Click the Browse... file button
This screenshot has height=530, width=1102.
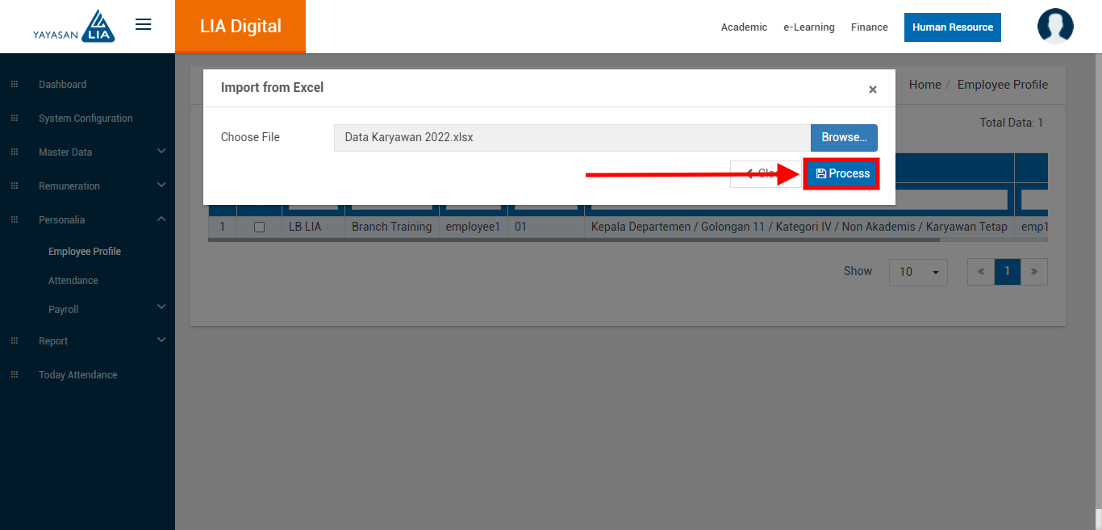pyautogui.click(x=843, y=138)
